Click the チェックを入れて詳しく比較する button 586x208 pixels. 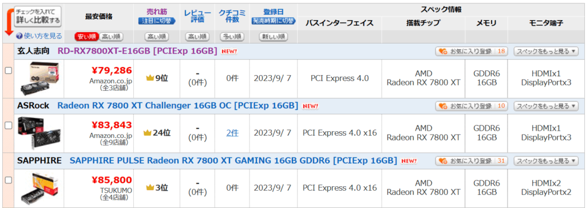(x=38, y=17)
